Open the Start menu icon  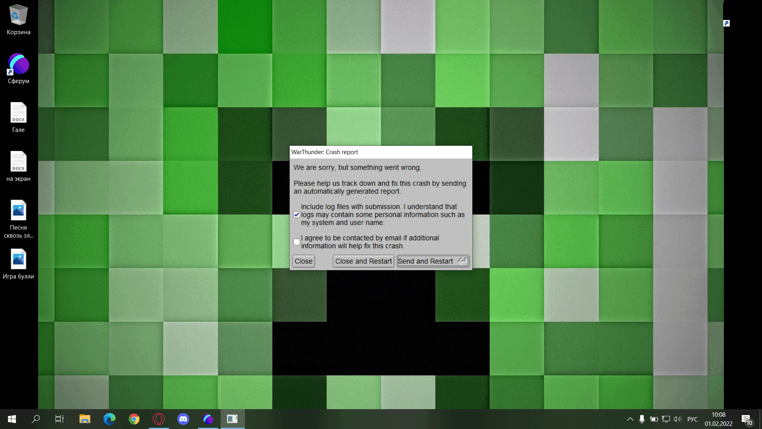[x=12, y=419]
